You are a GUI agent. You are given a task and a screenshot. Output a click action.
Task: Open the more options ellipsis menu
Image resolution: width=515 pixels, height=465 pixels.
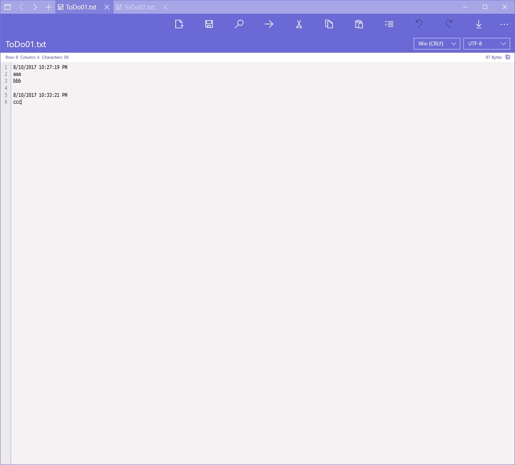click(504, 24)
